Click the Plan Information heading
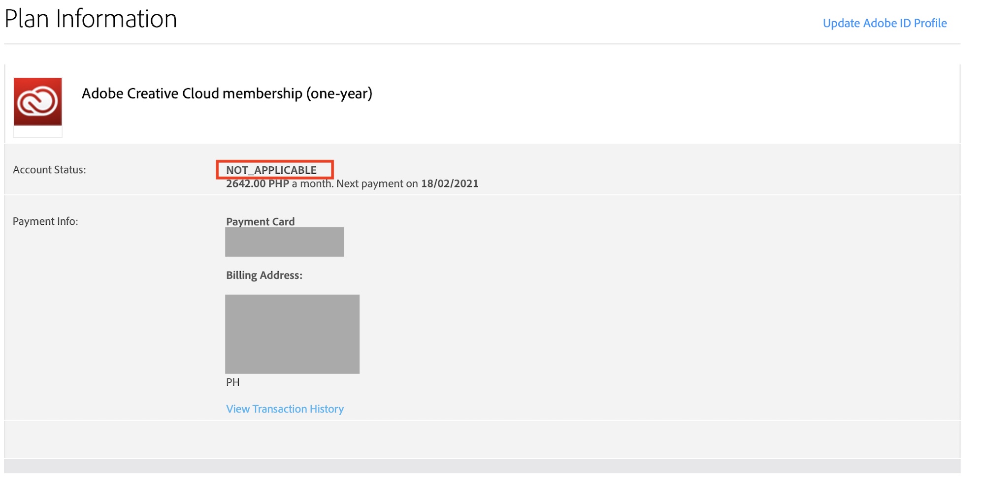985x491 pixels. 91,19
